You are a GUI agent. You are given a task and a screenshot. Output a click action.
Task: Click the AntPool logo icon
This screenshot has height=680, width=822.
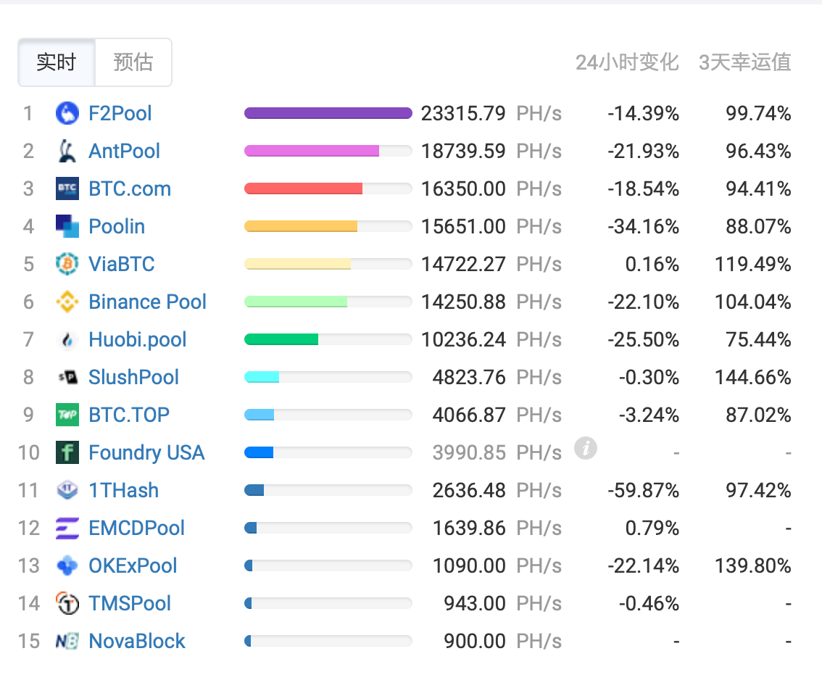(x=67, y=151)
